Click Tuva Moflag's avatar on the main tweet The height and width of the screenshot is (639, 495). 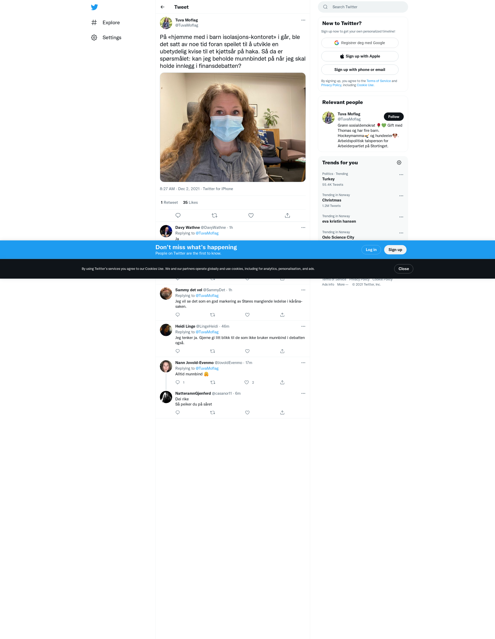166,23
